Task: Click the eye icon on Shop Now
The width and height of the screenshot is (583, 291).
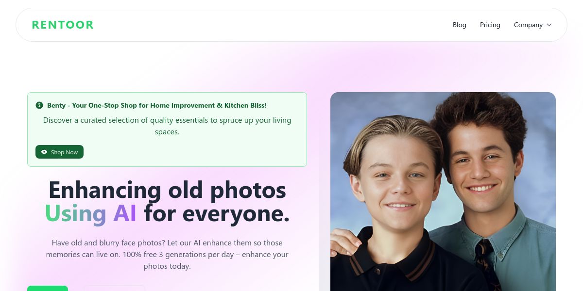Action: [x=44, y=152]
